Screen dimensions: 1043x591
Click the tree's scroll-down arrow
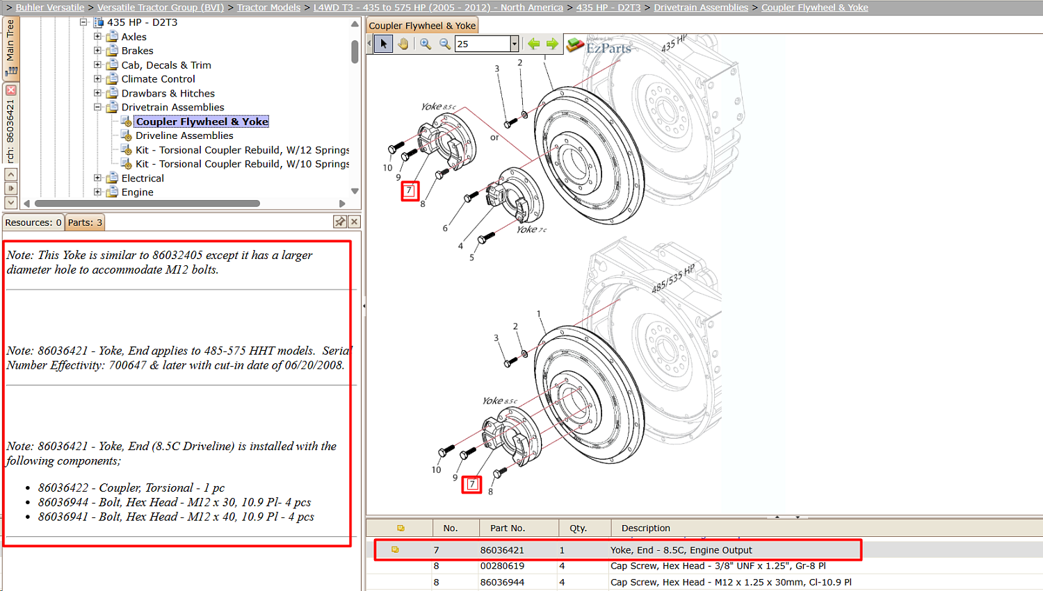355,191
